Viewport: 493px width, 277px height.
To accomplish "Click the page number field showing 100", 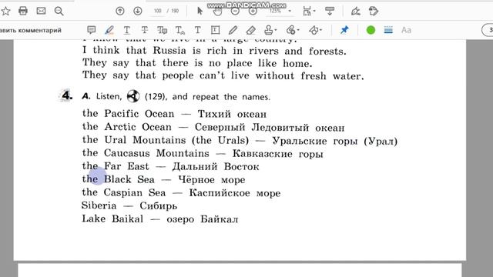I will coord(157,11).
